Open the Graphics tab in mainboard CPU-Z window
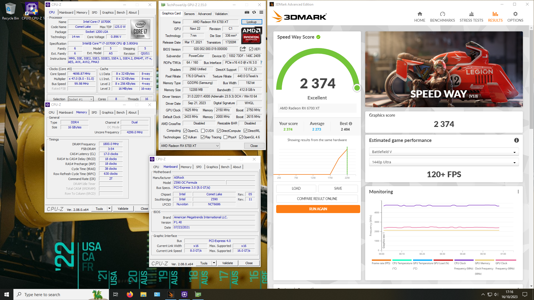 click(x=212, y=167)
